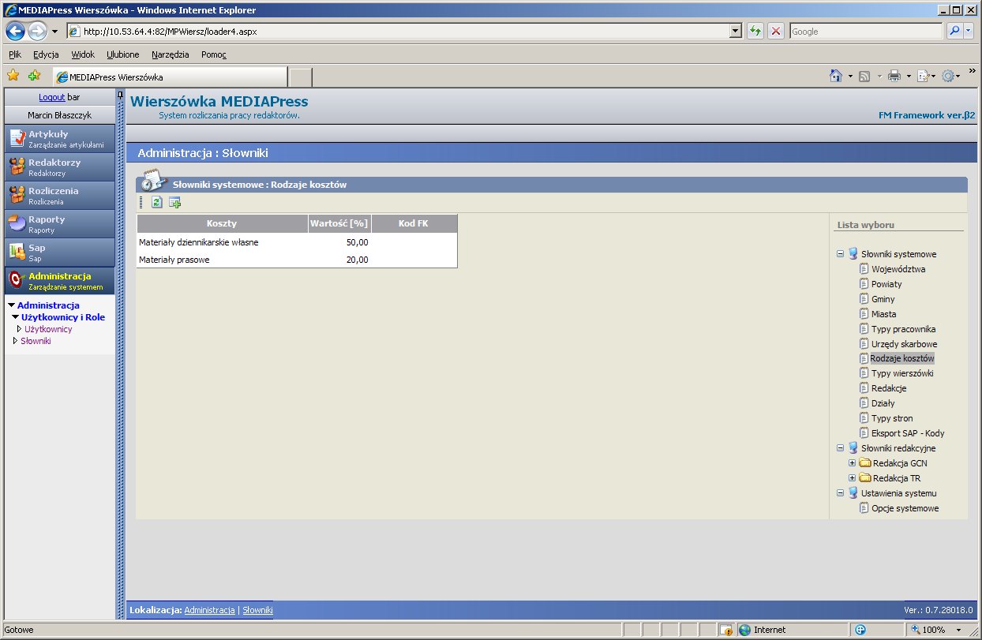Open the Page menu icon

point(923,77)
